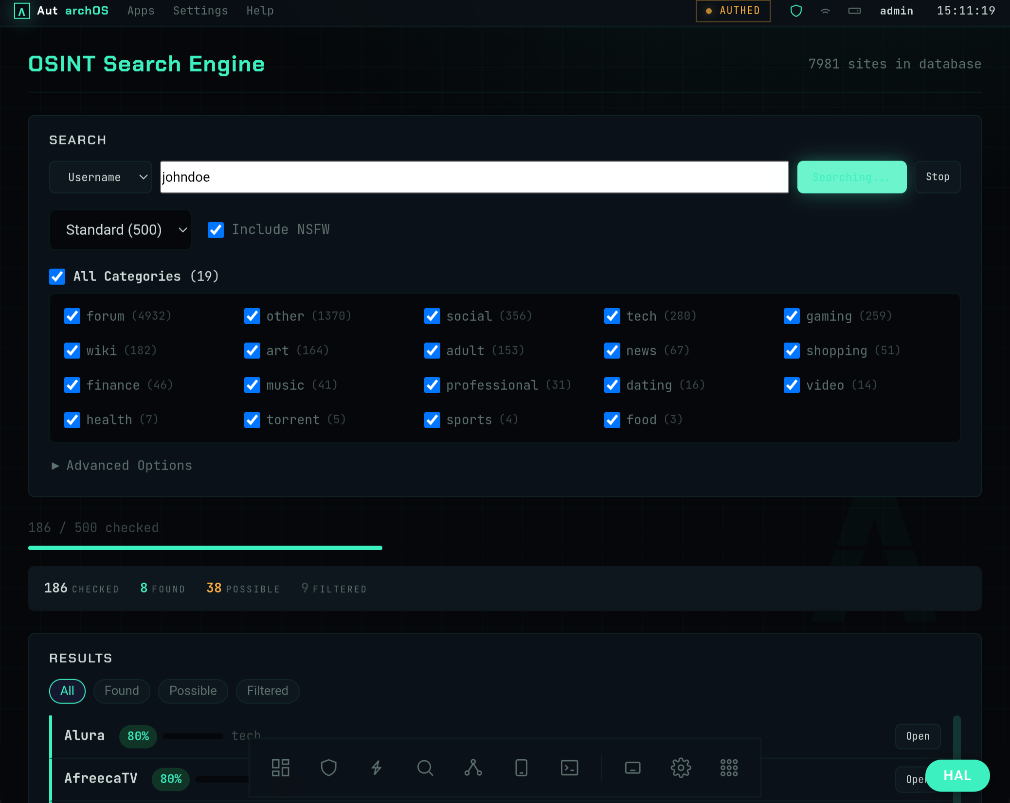Toggle the adult category checkbox
Viewport: 1010px width, 803px height.
click(x=432, y=351)
